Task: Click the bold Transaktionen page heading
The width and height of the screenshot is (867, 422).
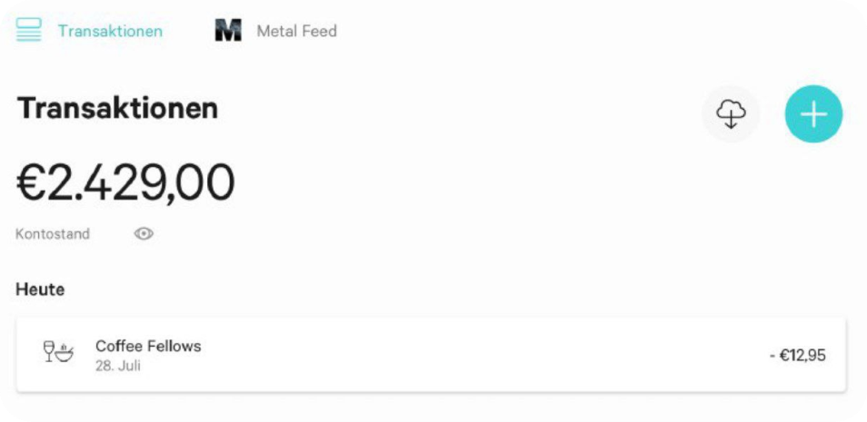Action: click(117, 108)
